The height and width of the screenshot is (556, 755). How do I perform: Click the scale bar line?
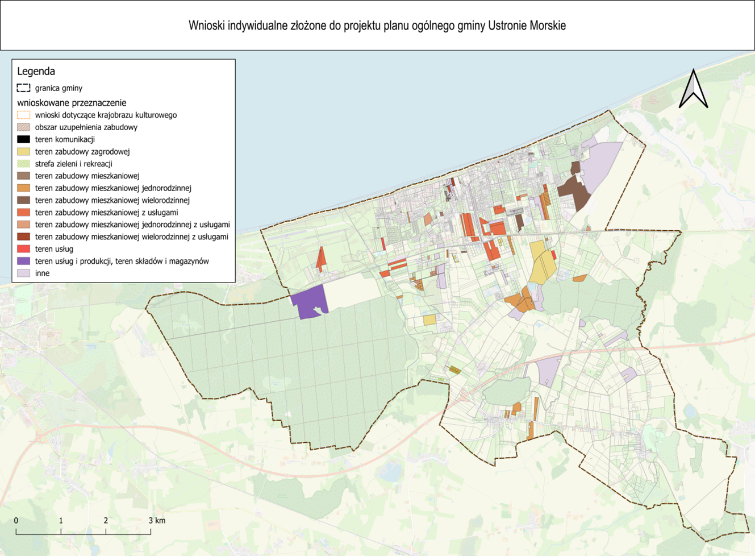tap(83, 532)
